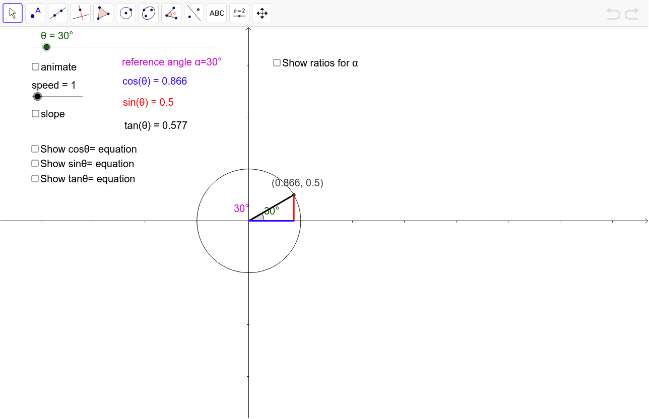Click the reference angle α=30° label
Viewport: 649px width, 419px height.
[172, 62]
